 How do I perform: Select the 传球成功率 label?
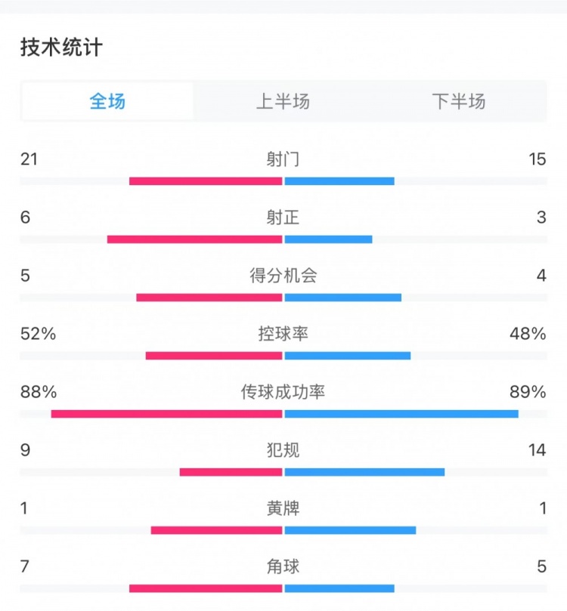pyautogui.click(x=283, y=392)
